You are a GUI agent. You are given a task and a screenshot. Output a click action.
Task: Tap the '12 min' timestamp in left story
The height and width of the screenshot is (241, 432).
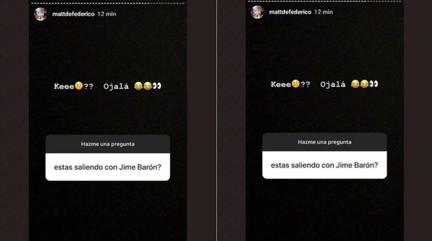coord(107,14)
